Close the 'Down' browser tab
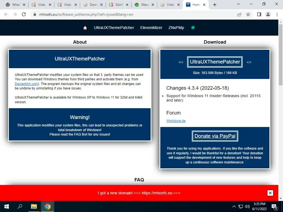This screenshot has width=283, height=212. [x=101, y=5]
